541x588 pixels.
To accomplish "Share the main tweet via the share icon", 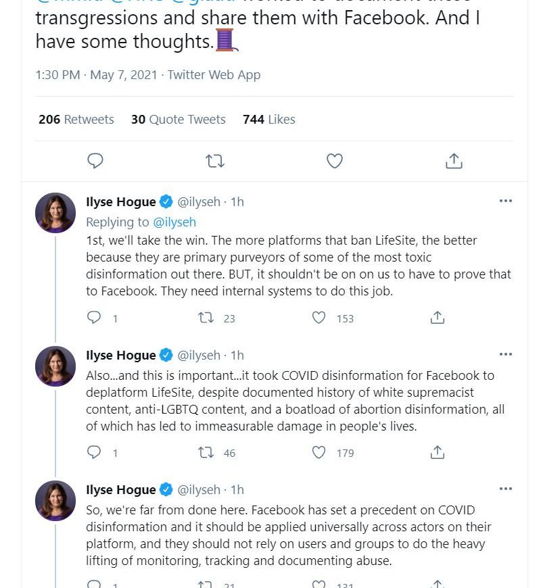I will click(454, 161).
